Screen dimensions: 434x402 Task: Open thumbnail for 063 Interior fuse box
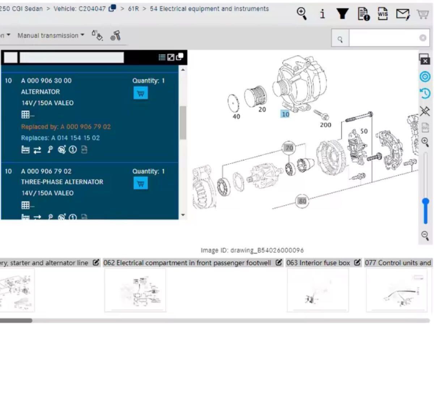[318, 290]
